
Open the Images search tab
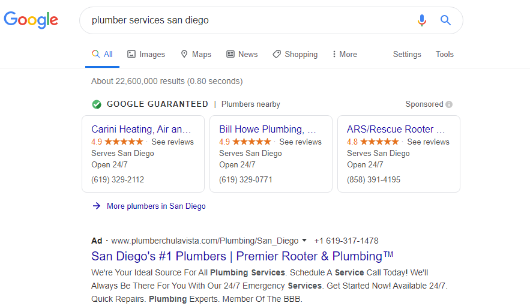coord(146,54)
